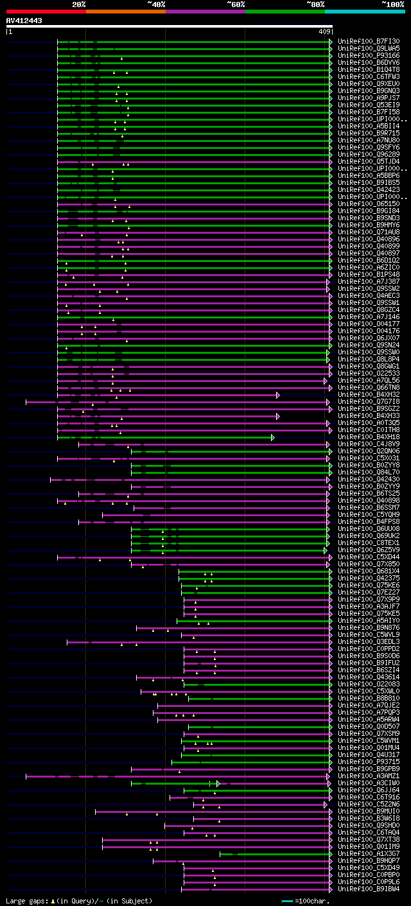Open hit UniRef100_Q40899
Image resolution: width=411 pixels, height=906 pixels.
pyautogui.click(x=369, y=246)
